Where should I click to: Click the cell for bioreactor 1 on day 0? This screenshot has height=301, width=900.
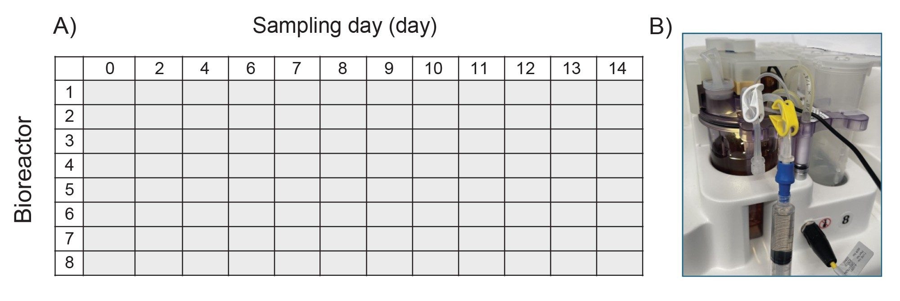(109, 93)
